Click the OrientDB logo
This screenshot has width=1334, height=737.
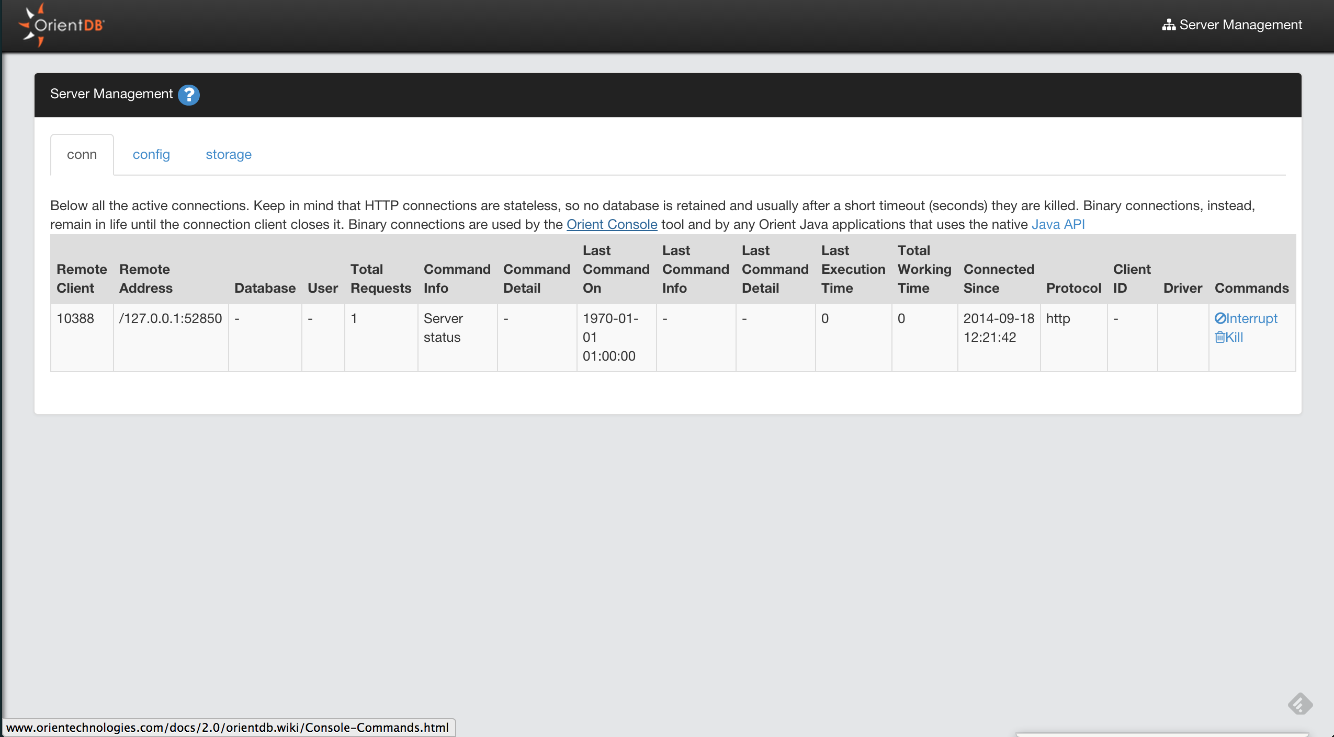click(62, 25)
